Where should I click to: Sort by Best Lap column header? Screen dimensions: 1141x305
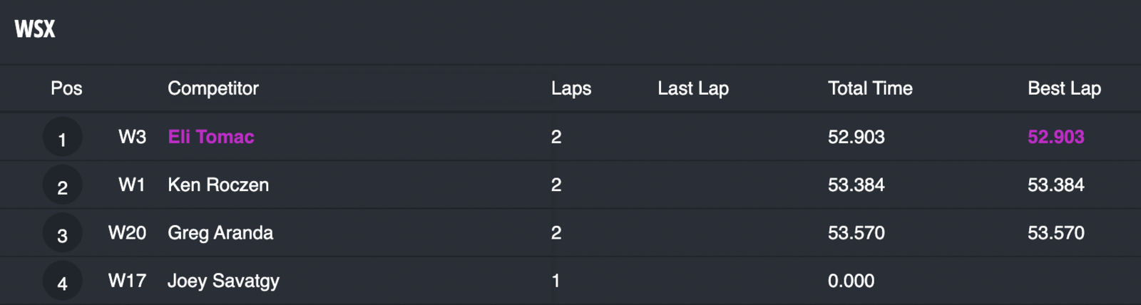(1063, 88)
